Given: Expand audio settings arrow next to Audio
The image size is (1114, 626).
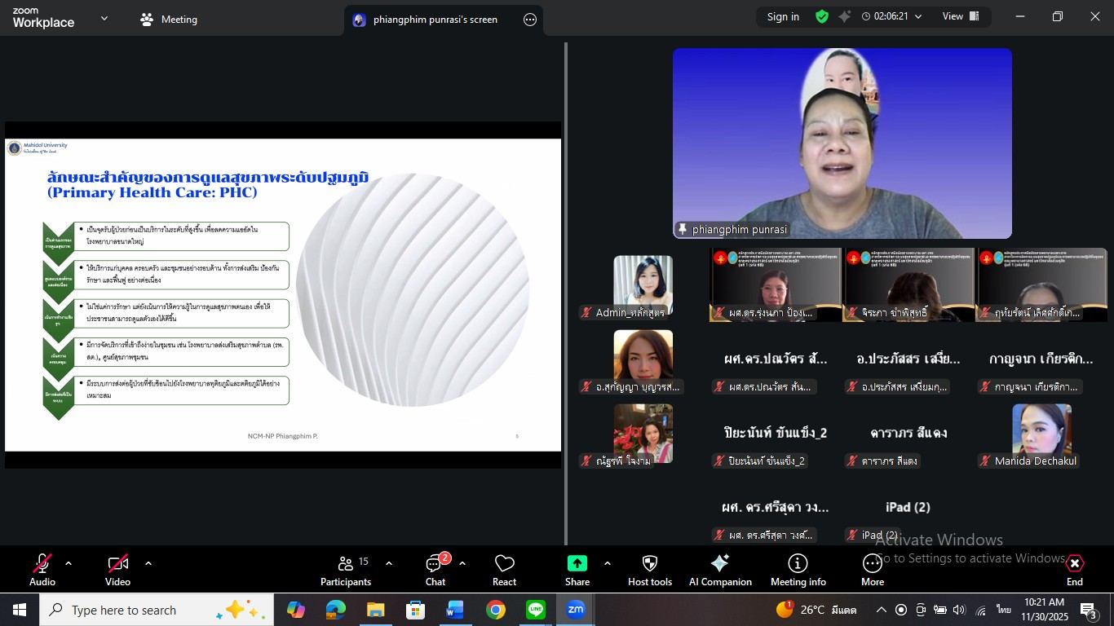Looking at the screenshot, I should click(69, 563).
